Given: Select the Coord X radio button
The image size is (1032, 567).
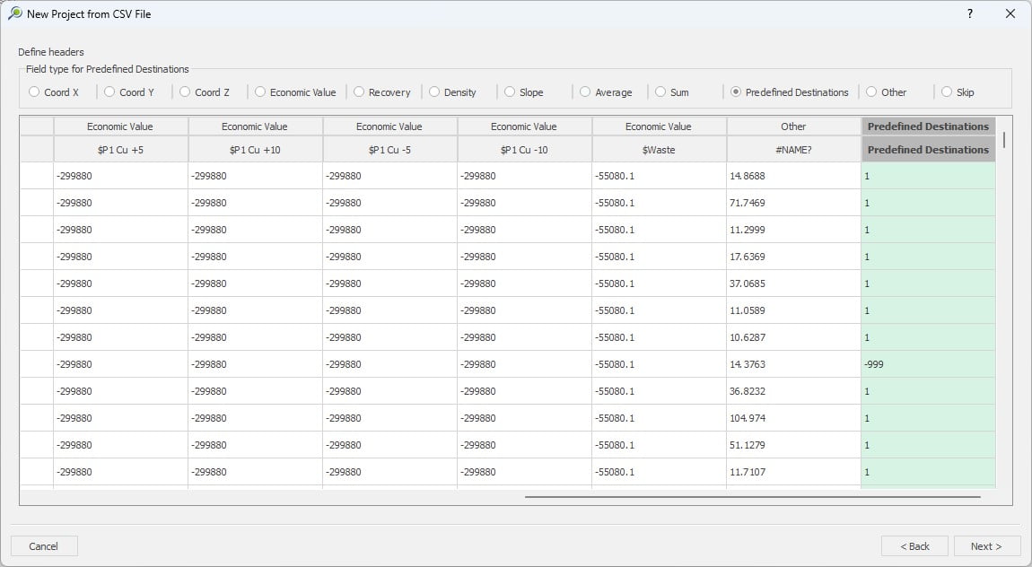Looking at the screenshot, I should point(35,92).
